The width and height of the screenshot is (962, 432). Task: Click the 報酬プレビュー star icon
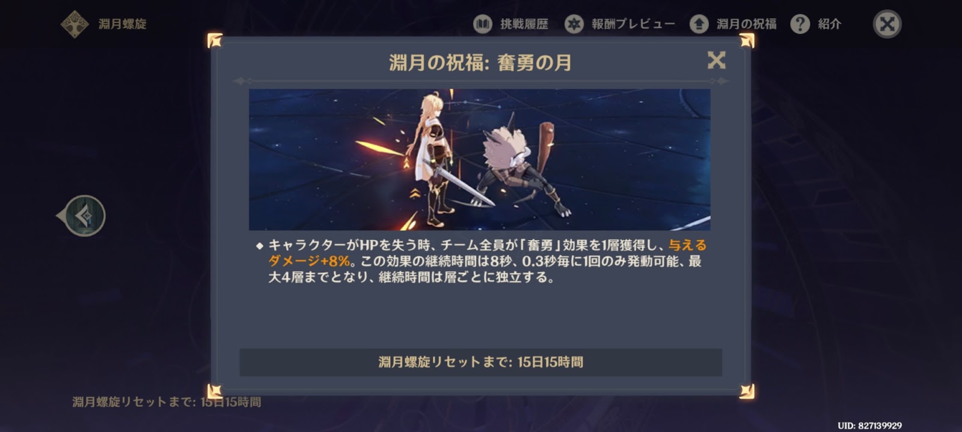574,24
